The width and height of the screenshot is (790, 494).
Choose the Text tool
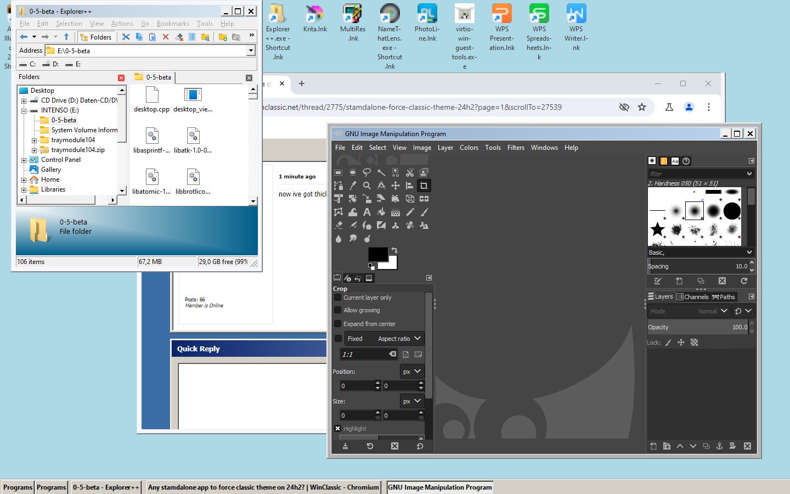click(x=367, y=212)
